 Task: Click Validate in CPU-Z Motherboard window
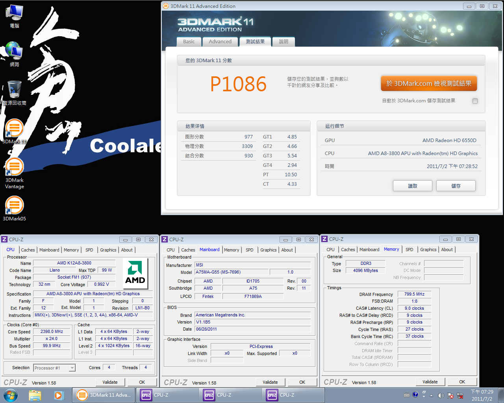click(x=271, y=382)
